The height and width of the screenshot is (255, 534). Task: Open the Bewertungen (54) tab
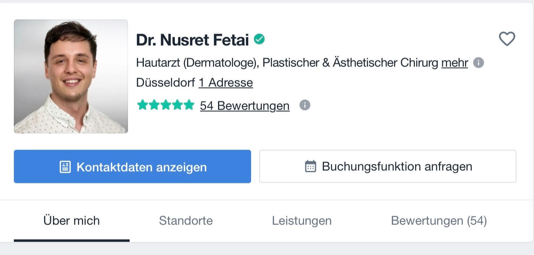pyautogui.click(x=439, y=221)
